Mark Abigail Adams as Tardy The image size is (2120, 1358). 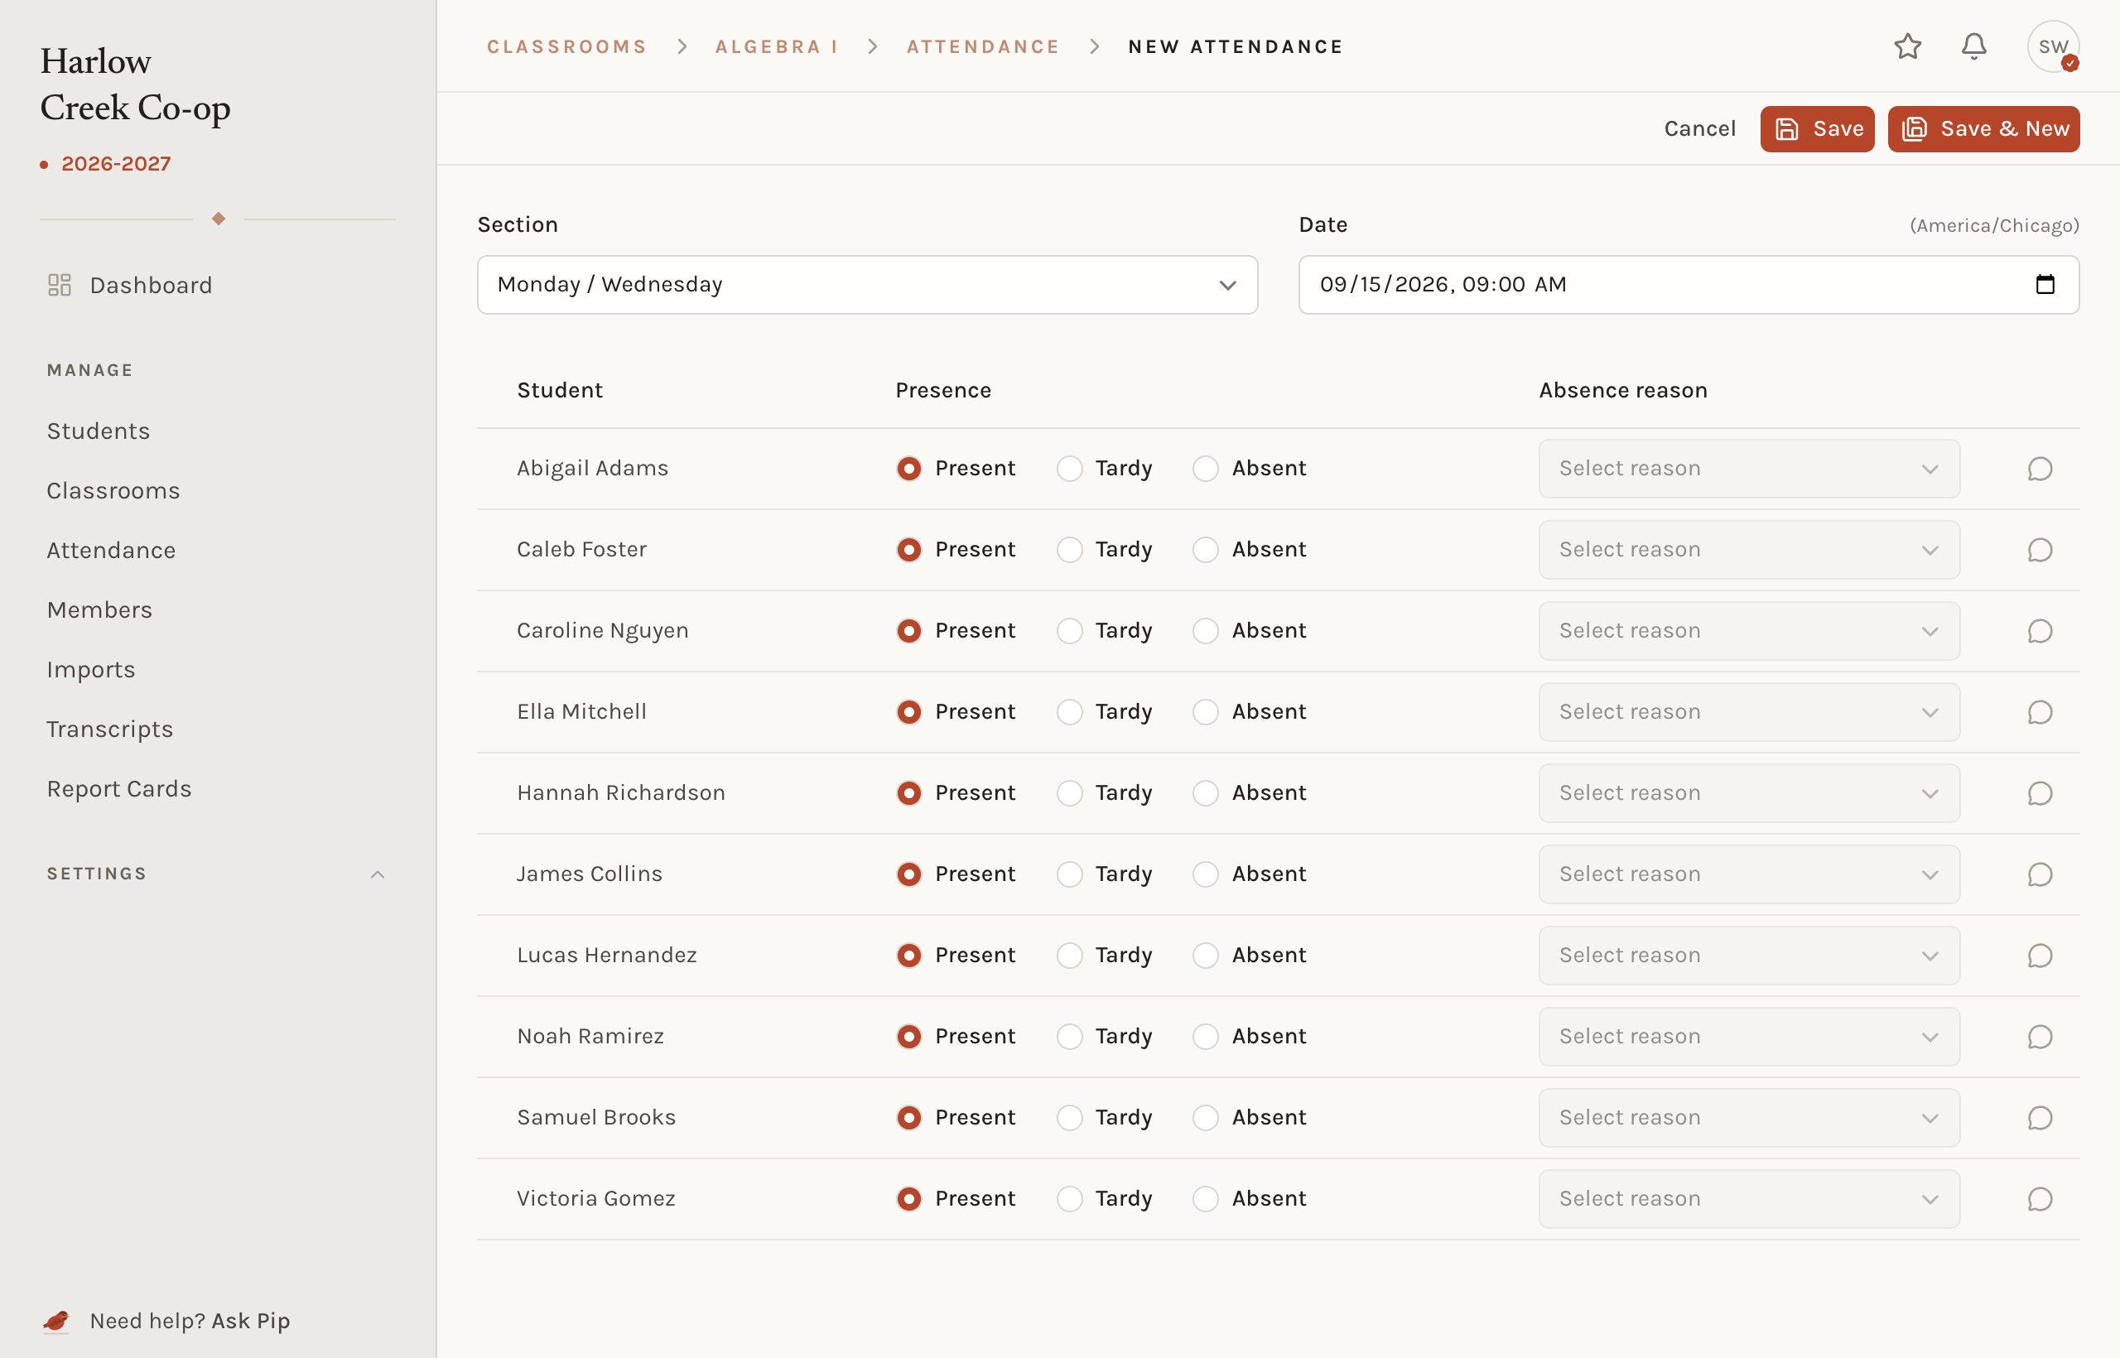coord(1070,468)
